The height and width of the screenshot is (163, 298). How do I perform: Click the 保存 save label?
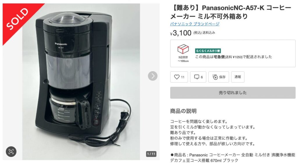(x=222, y=77)
